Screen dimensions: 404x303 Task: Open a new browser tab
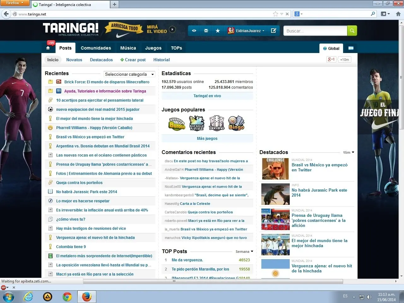(114, 4)
